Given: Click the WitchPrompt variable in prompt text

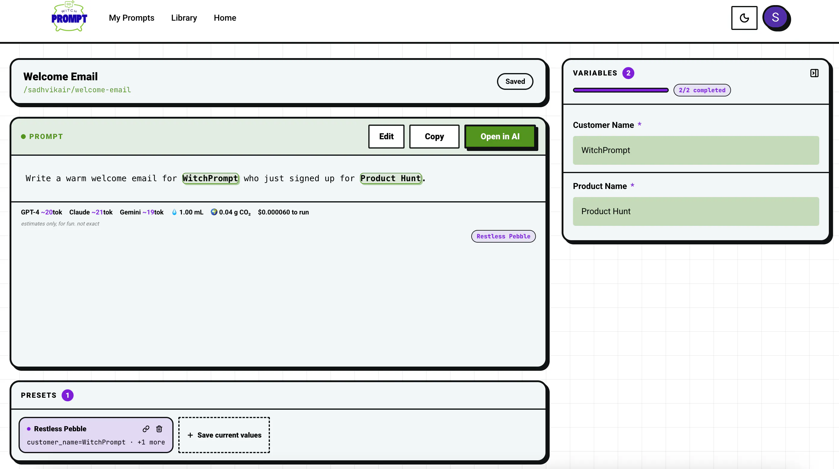Looking at the screenshot, I should click(x=210, y=178).
